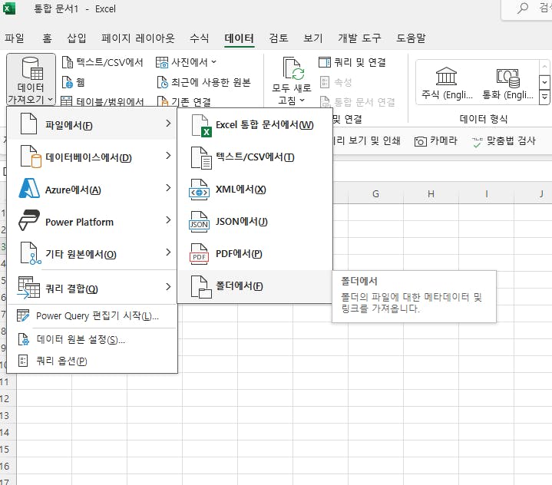
Task: Expand the 데이터 형식 gallery more arrow
Action: tap(544, 97)
